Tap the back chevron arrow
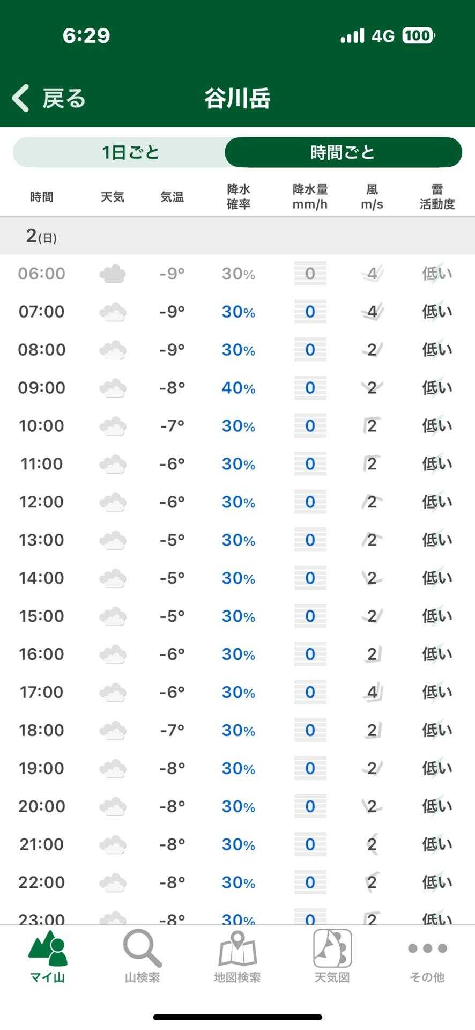 click(20, 98)
